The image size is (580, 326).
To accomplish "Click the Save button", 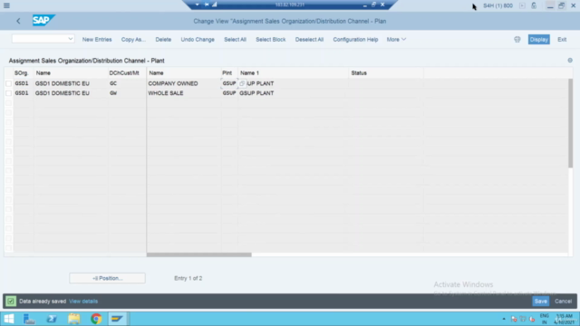I will [x=540, y=302].
